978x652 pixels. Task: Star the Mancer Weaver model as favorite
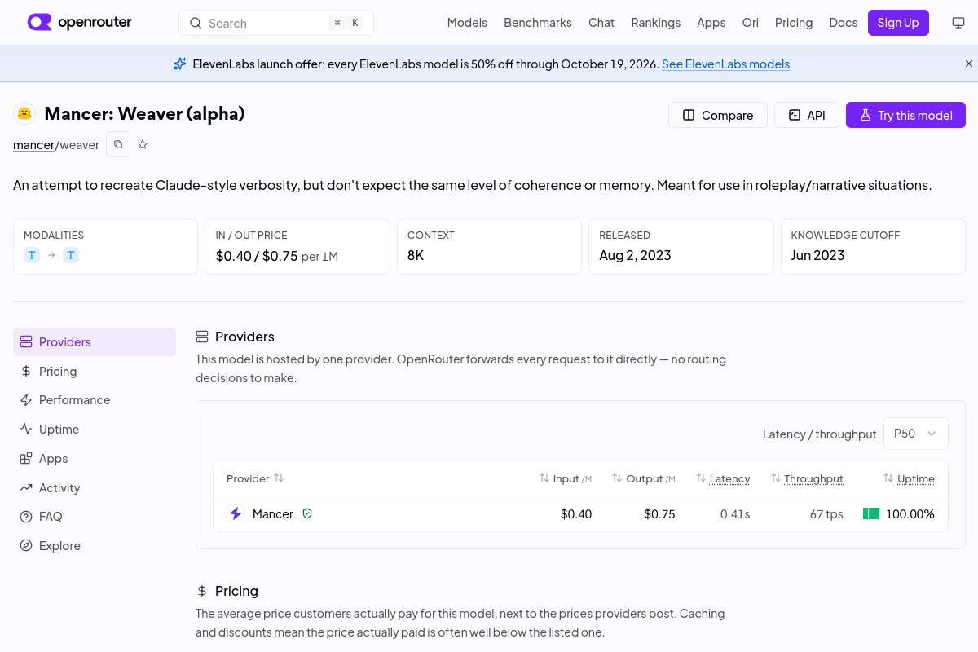coord(143,144)
